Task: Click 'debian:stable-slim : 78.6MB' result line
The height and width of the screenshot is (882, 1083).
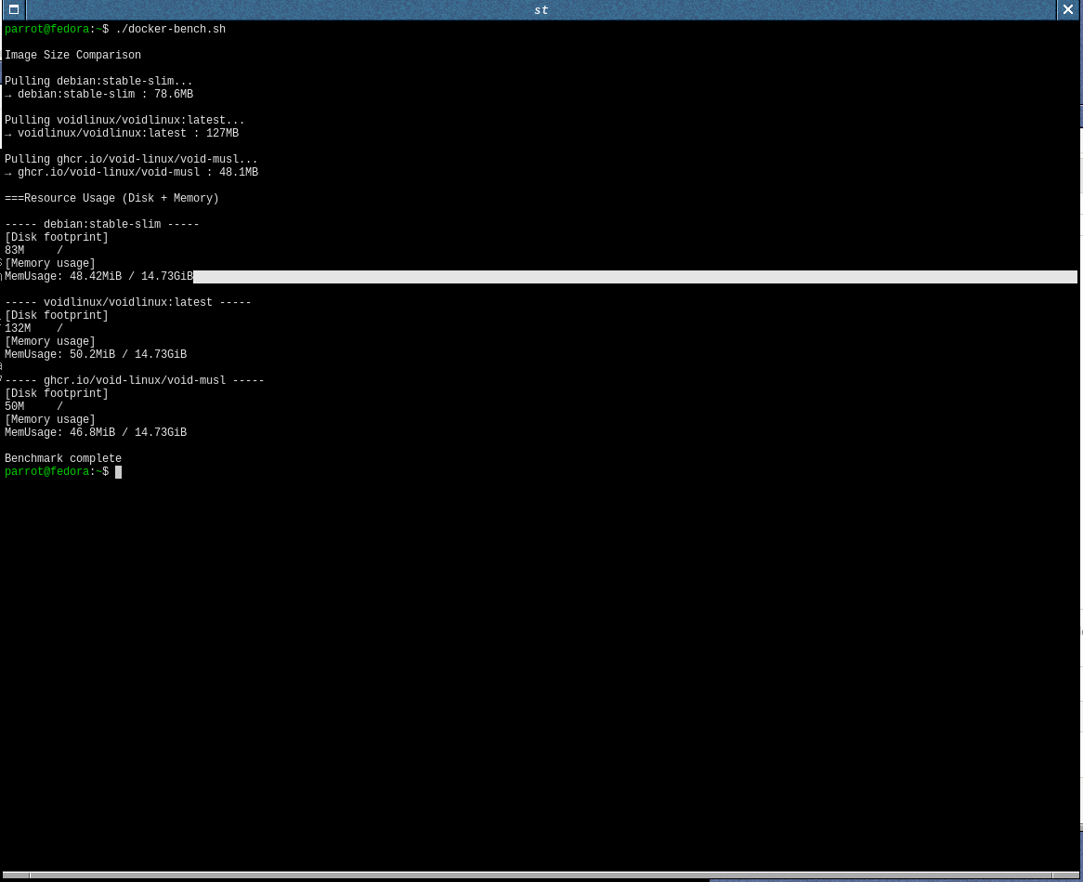Action: [98, 94]
